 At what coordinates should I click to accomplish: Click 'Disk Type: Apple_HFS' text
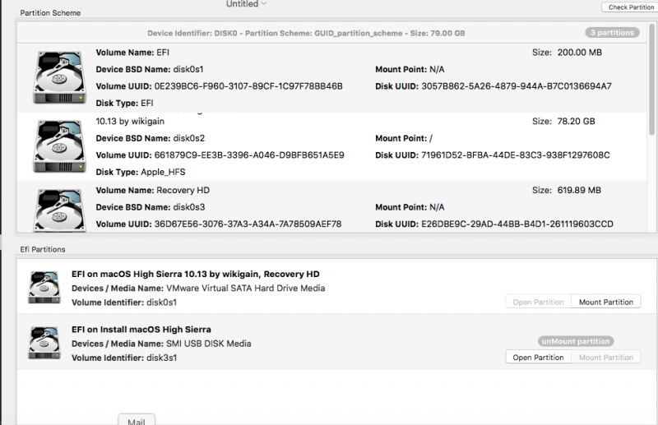coord(141,172)
